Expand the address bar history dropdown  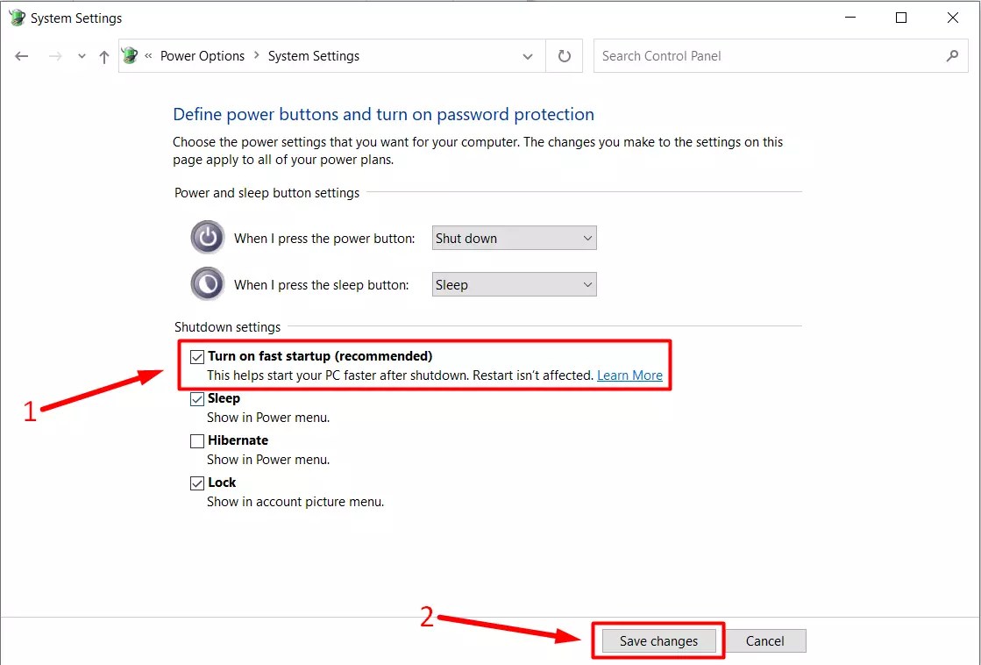(528, 55)
